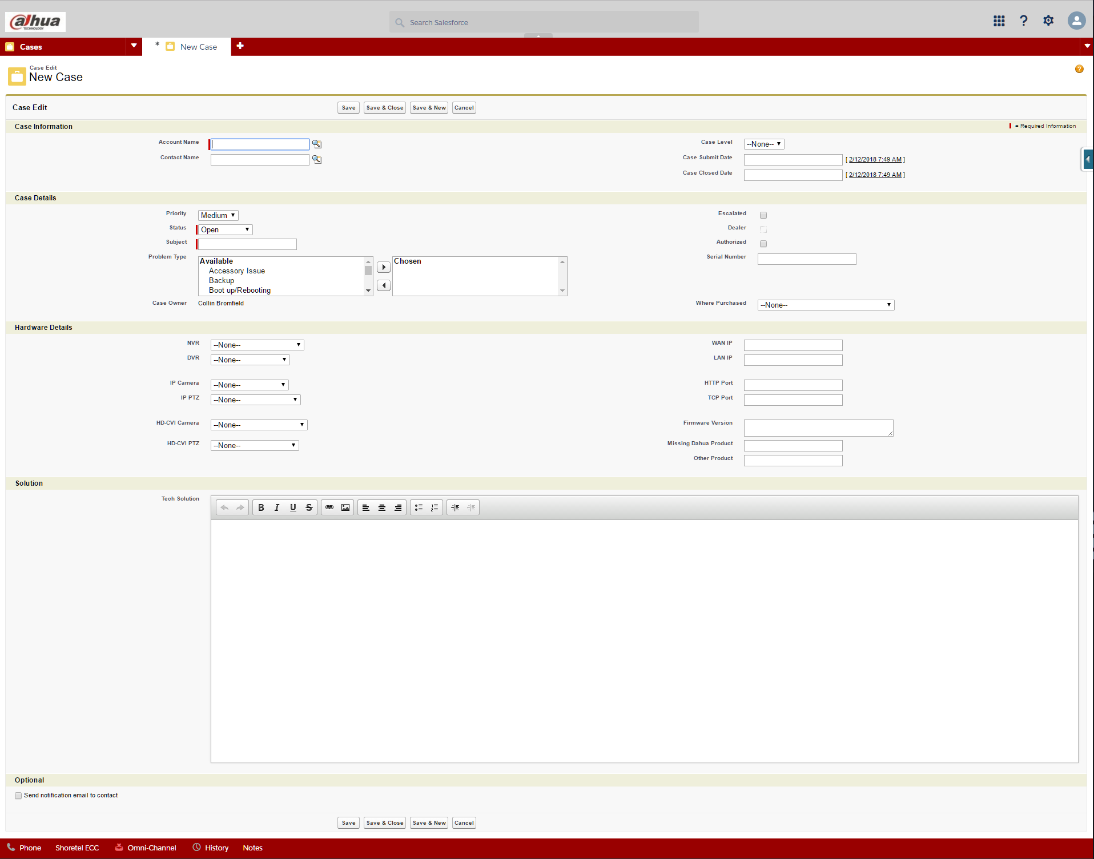Click the Serial Number input field
The height and width of the screenshot is (859, 1094).
(x=806, y=259)
